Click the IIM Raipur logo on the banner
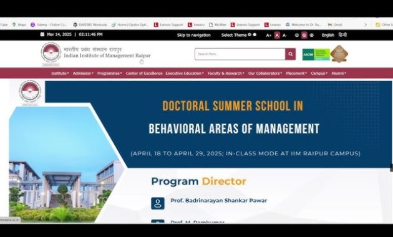The height and width of the screenshot is (237, 393). tap(29, 93)
